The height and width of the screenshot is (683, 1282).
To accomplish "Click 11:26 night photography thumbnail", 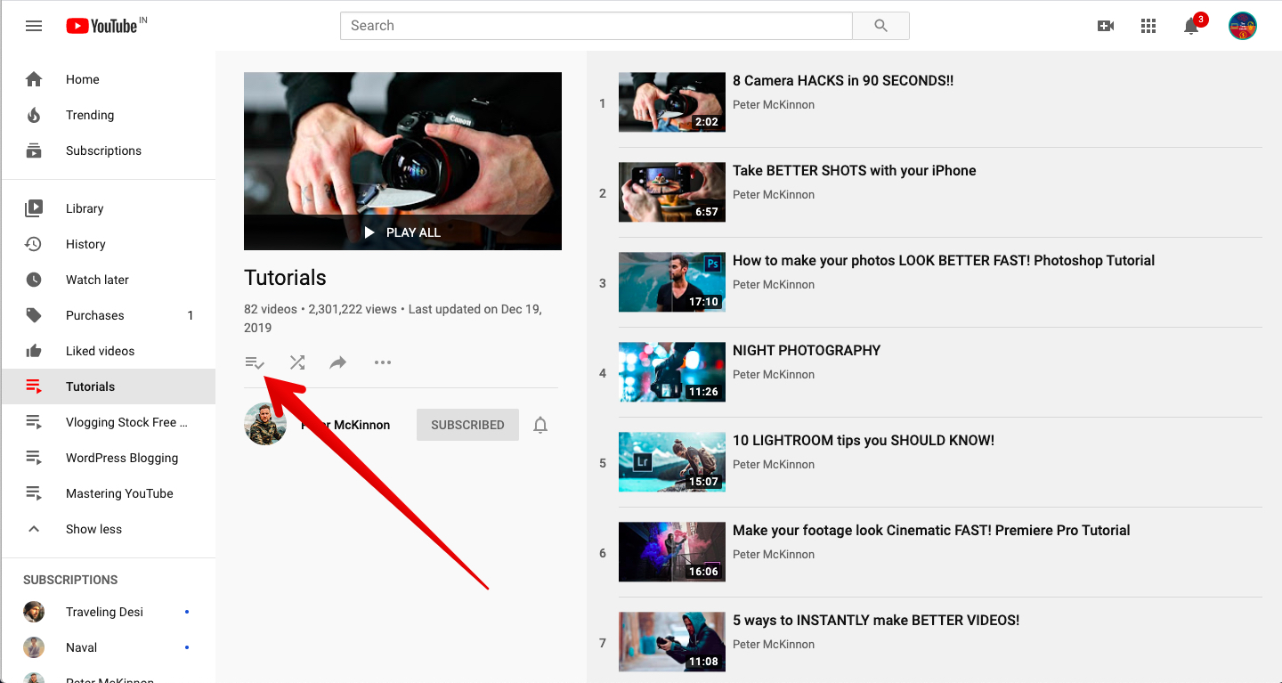I will 672,372.
